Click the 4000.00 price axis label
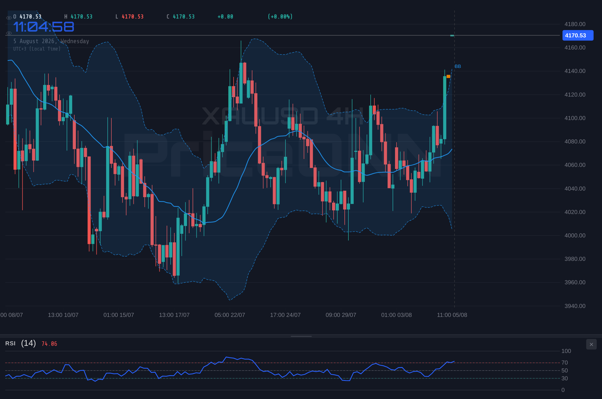Viewport: 602px width, 399px height. tap(575, 236)
